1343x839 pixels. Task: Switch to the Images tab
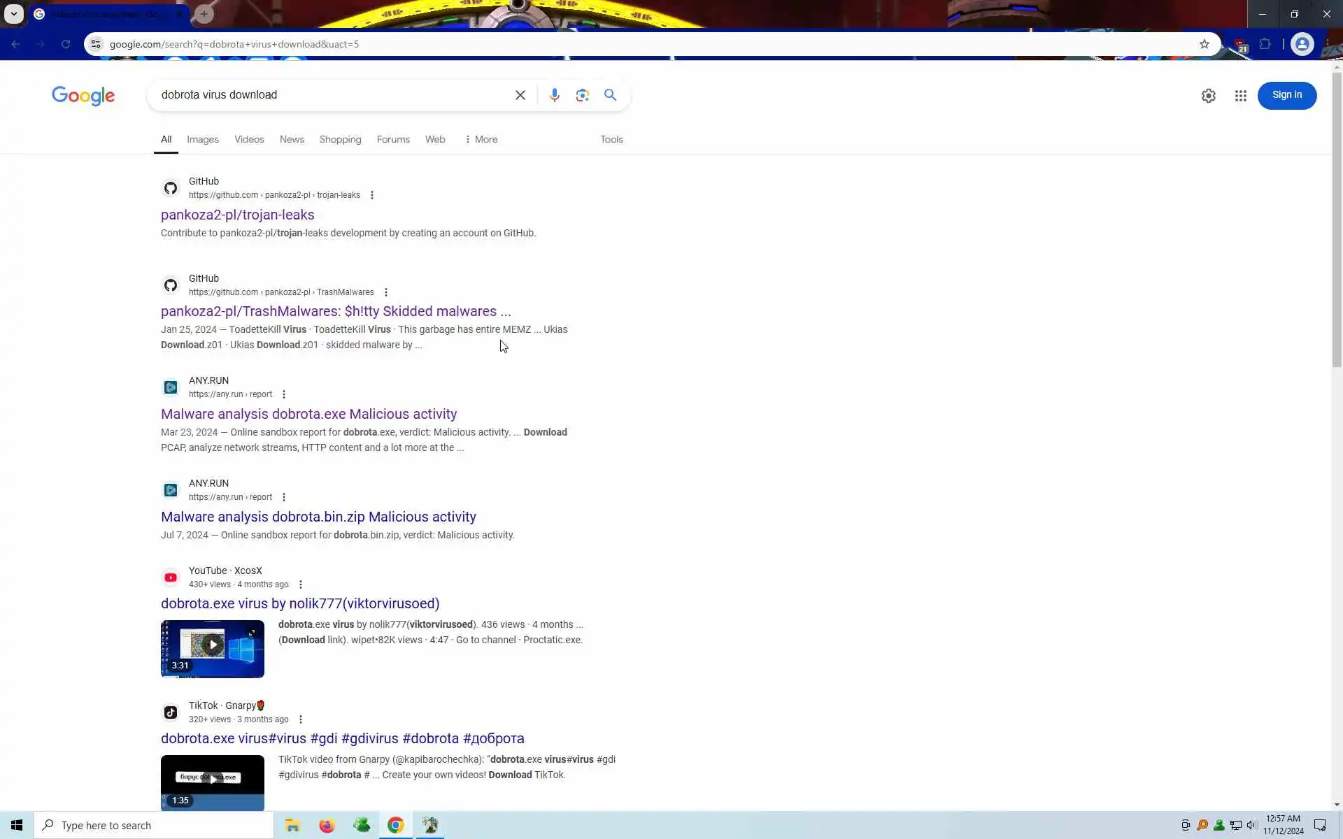203,139
